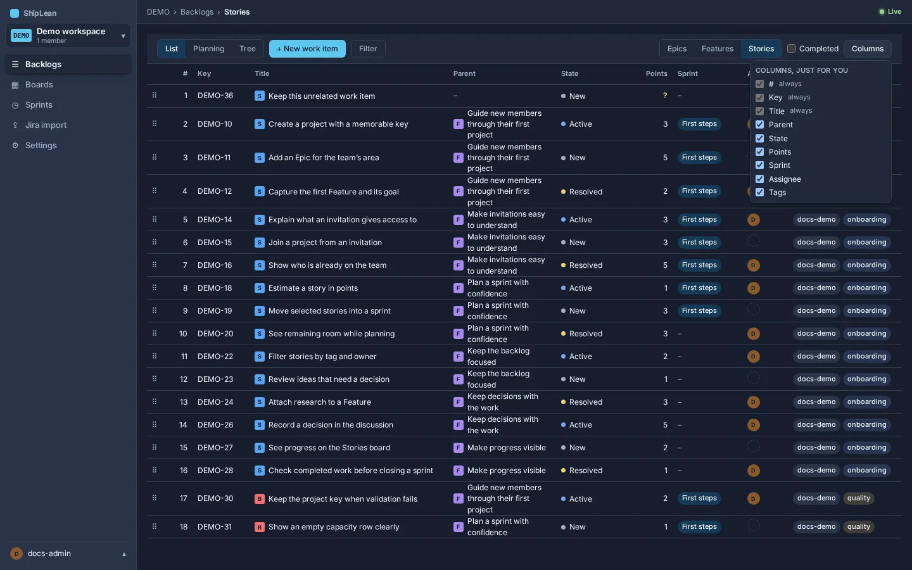Screen dimensions: 912x570
Task: Uncheck the Parent column checkbox
Action: click(x=759, y=125)
